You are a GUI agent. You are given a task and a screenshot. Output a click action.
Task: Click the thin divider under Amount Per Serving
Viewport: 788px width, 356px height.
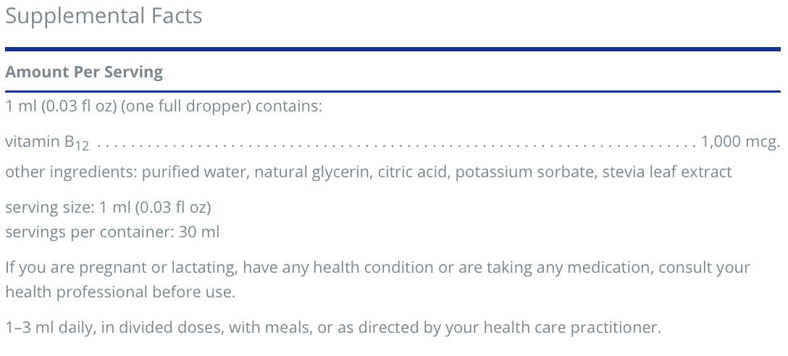coord(393,91)
